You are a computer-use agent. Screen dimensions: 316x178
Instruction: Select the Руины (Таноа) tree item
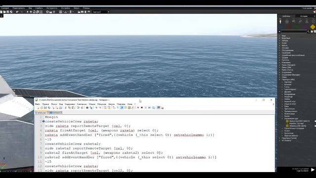[287, 70]
